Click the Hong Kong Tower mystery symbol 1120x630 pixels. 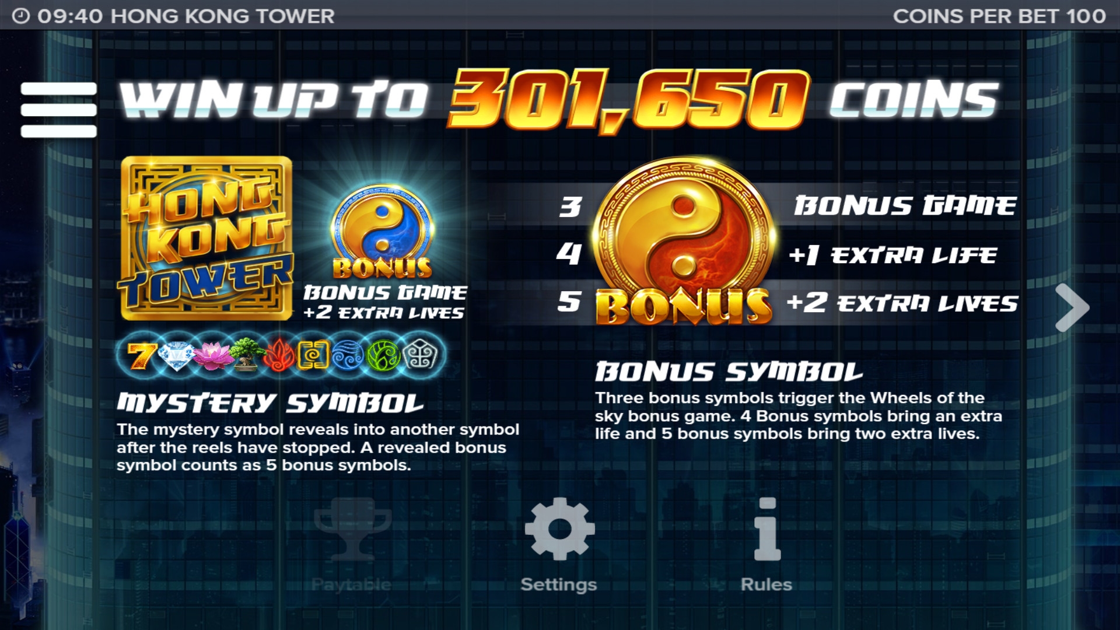[x=206, y=238]
